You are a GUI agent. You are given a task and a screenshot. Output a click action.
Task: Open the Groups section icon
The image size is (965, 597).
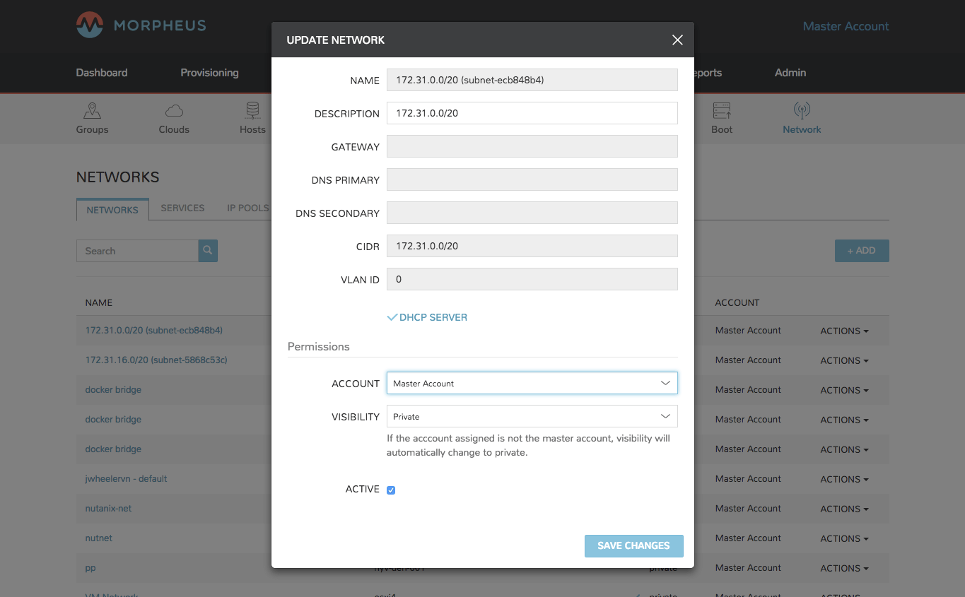92,111
